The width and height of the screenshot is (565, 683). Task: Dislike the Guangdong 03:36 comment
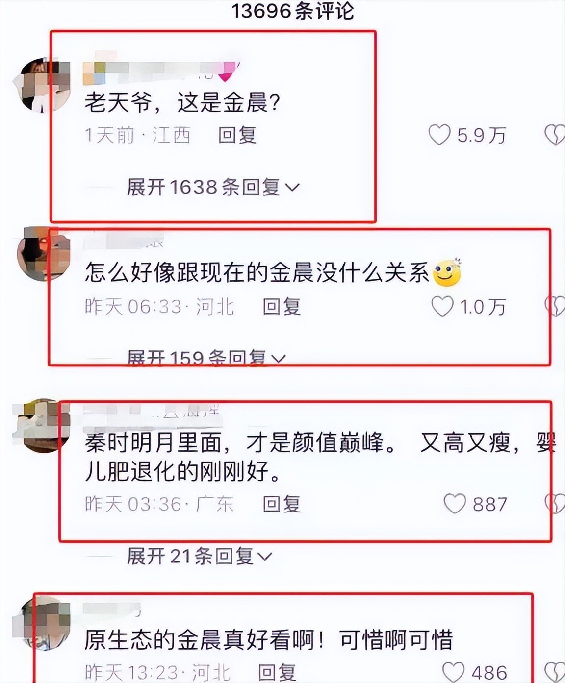[555, 503]
